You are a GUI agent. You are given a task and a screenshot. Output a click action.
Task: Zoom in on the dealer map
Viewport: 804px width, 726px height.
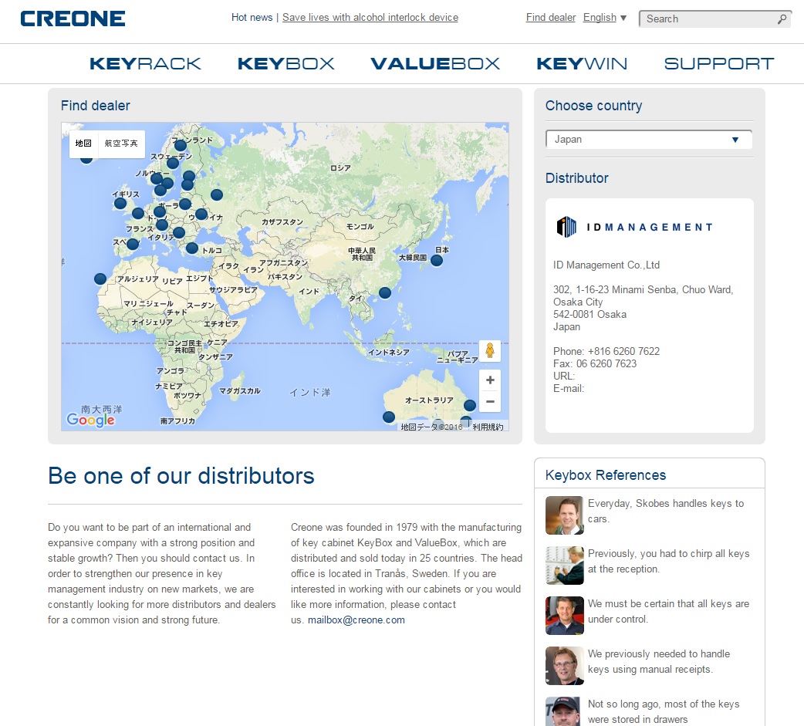(x=490, y=380)
